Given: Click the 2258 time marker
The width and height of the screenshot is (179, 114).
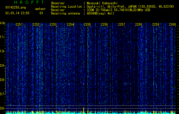Looking at the screenshot, I should (x=139, y=25).
